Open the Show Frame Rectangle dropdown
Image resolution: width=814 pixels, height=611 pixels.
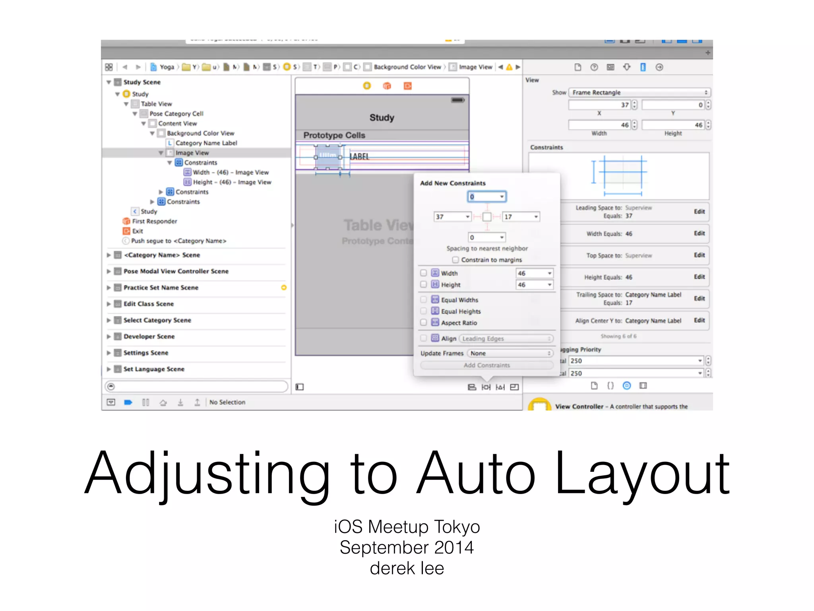pos(639,92)
